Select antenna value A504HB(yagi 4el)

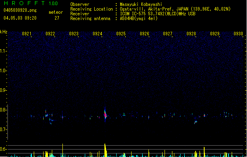(x=139, y=18)
